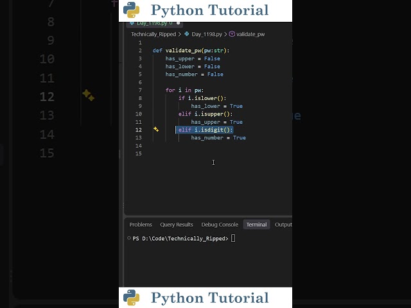Click line number 12 in the gutter
This screenshot has width=411, height=308.
coord(139,130)
